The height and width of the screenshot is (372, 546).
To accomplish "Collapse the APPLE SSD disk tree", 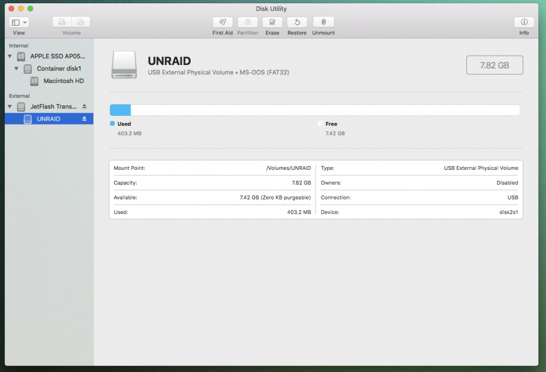I will (x=10, y=56).
